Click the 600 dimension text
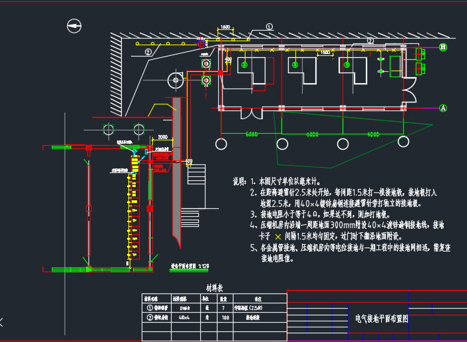Viewport: 467px width, 342px height. 189,161
